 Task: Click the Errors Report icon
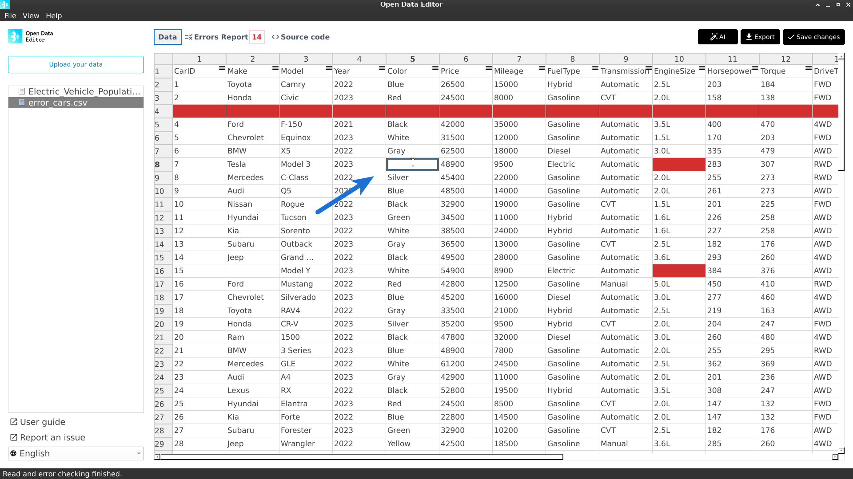[x=188, y=37]
